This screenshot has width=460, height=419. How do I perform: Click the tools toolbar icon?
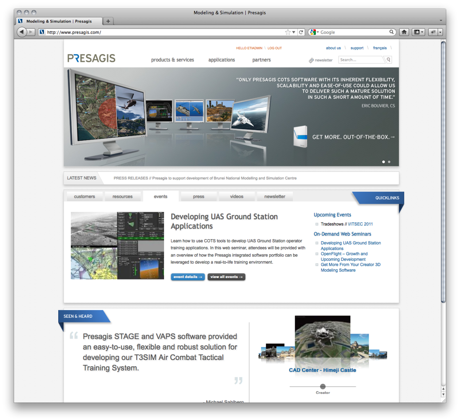433,32
